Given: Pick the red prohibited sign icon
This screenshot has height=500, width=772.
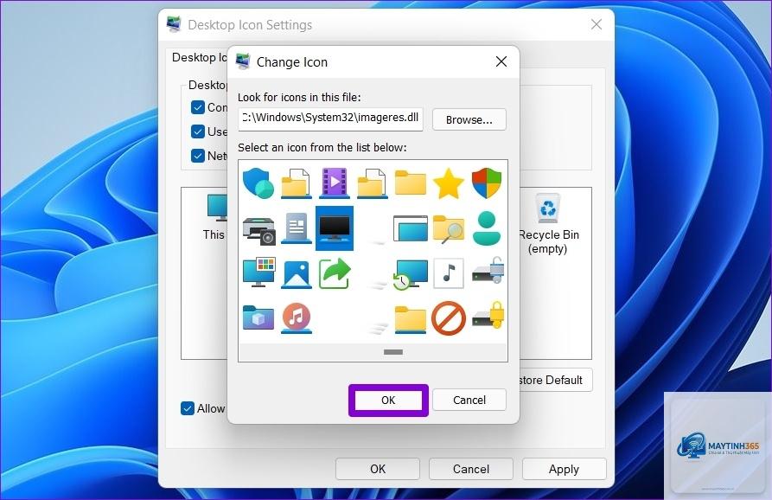Looking at the screenshot, I should [x=449, y=318].
